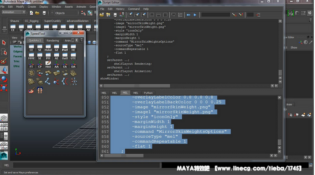Image resolution: width=315 pixels, height=175 pixels.
Task: Click AE shelf icon on Maya shelf
Action: [x=88, y=28]
